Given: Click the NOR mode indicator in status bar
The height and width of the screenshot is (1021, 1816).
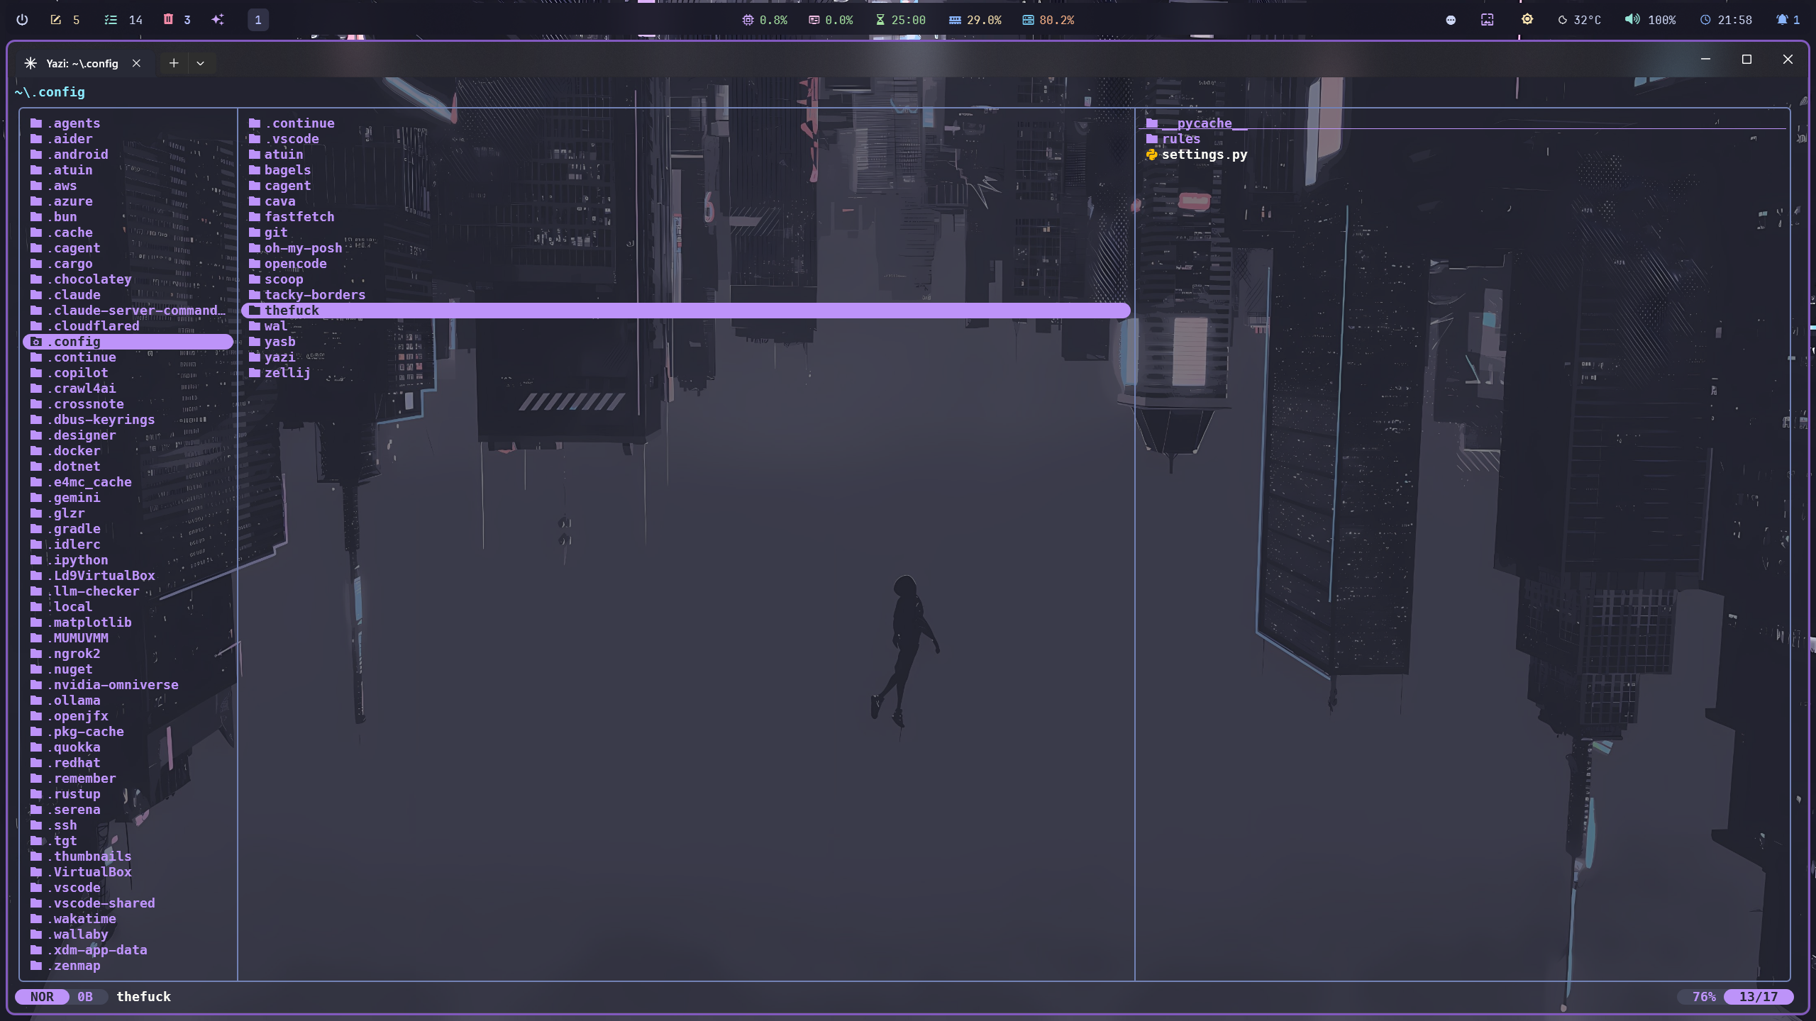Looking at the screenshot, I should coord(42,997).
